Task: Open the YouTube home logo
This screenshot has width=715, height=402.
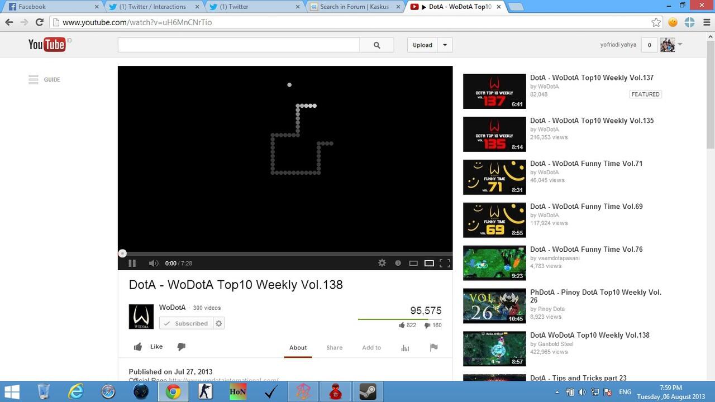Action: point(48,45)
